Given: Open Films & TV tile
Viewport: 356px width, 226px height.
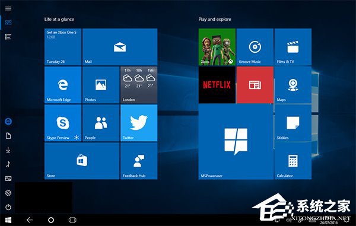Looking at the screenshot, I should 293,47.
